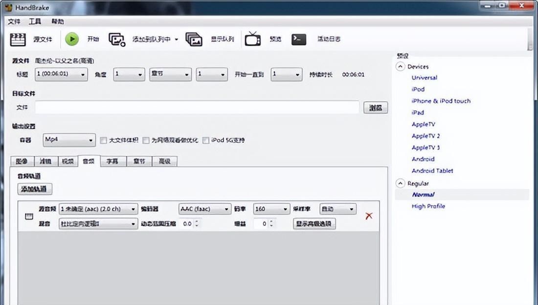Image resolution: width=538 pixels, height=305 pixels.
Task: Switch to the 字幕 tab
Action: coord(113,161)
